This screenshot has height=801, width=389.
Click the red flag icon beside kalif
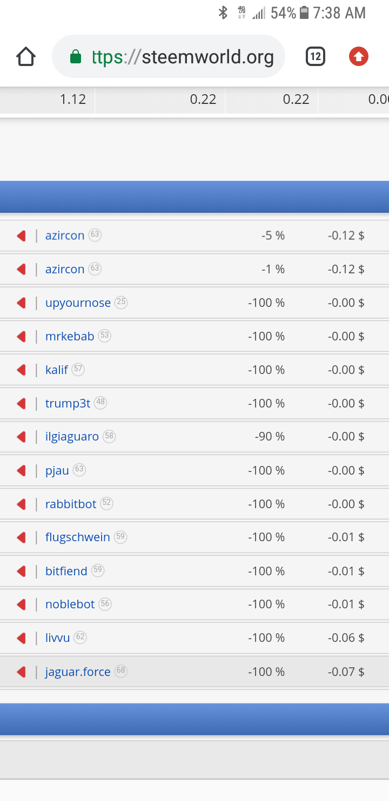[x=22, y=370]
